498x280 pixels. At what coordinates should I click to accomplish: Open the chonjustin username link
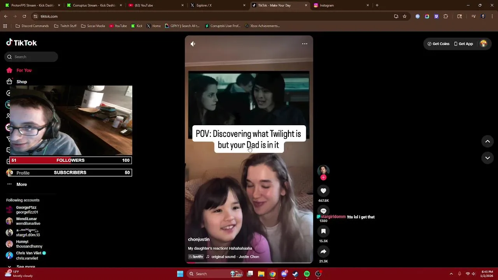199,240
